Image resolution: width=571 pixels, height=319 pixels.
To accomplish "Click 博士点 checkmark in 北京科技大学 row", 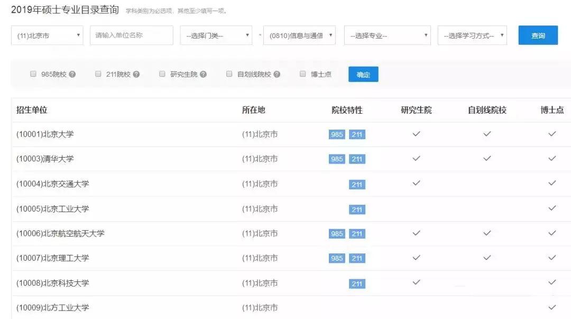I will tap(552, 282).
